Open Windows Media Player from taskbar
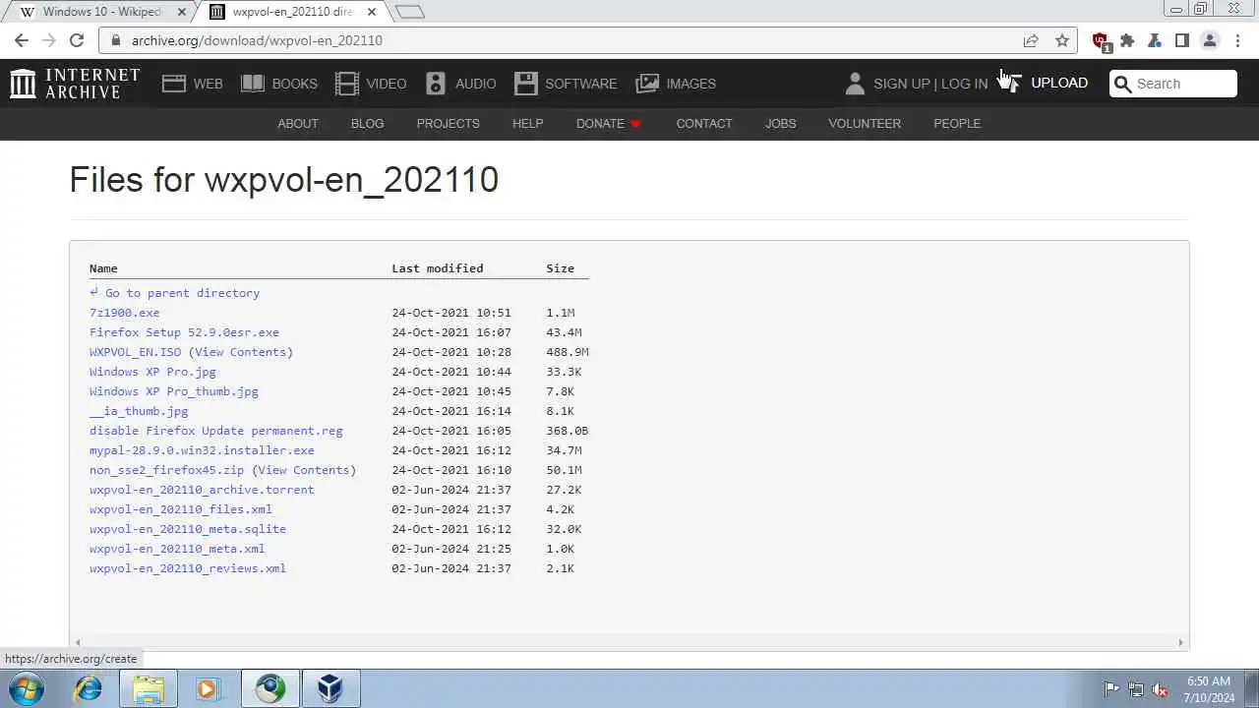1259x708 pixels. pos(207,688)
